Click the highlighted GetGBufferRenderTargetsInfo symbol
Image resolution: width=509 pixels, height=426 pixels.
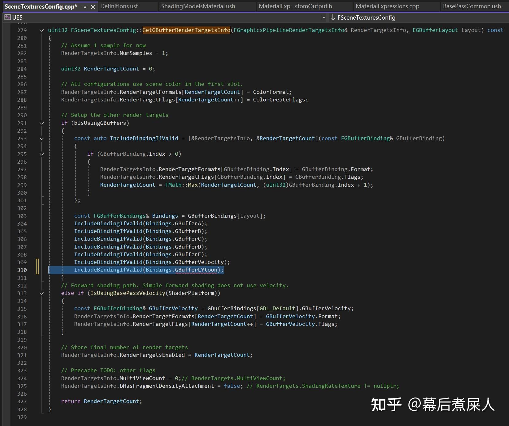click(x=186, y=30)
